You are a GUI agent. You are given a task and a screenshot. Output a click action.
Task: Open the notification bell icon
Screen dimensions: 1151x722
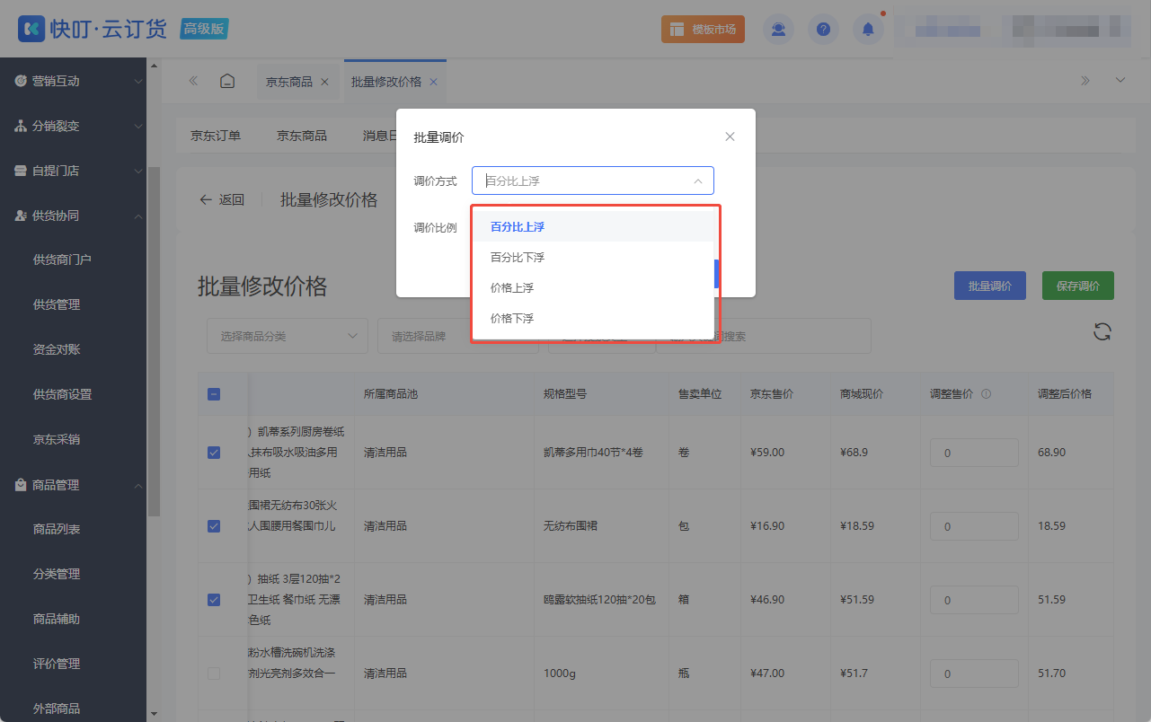point(868,29)
